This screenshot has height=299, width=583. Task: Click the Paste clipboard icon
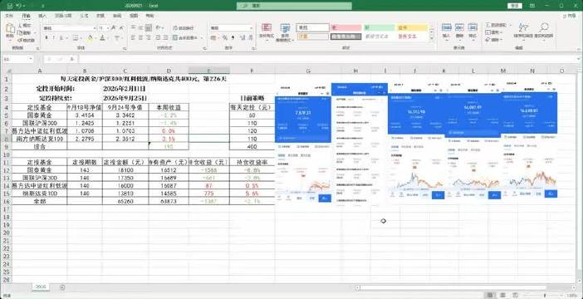(x=10, y=28)
